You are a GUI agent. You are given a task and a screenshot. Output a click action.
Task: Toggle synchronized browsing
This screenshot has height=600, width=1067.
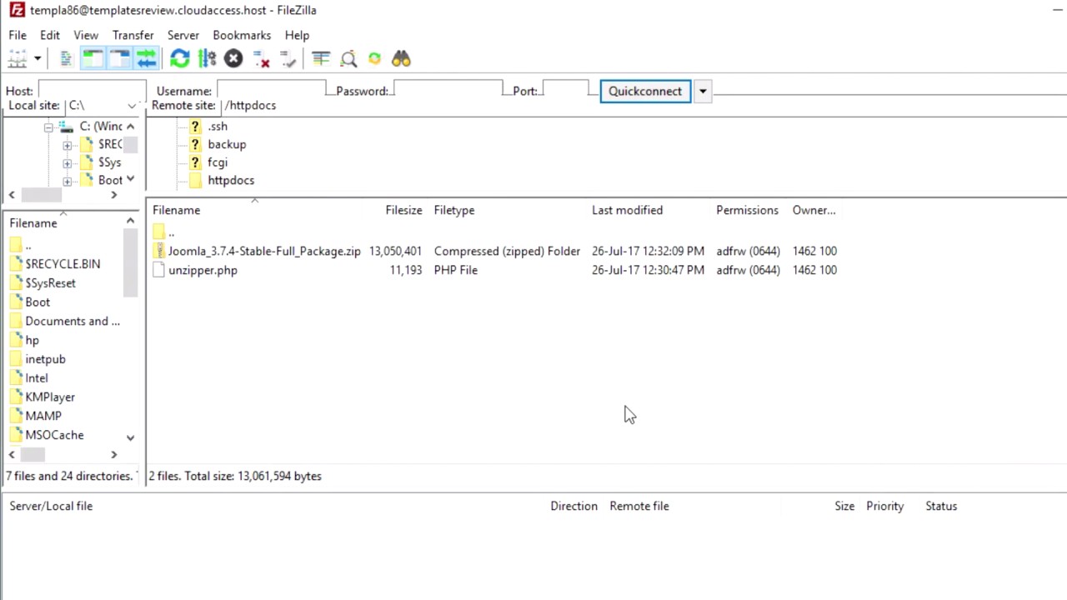pyautogui.click(x=374, y=58)
